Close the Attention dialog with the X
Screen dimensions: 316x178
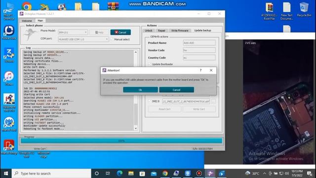(211, 70)
